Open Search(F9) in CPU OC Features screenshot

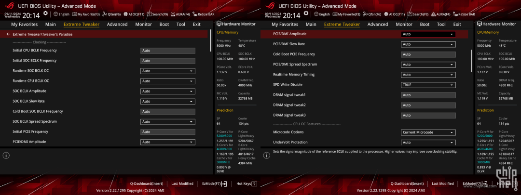(418, 14)
